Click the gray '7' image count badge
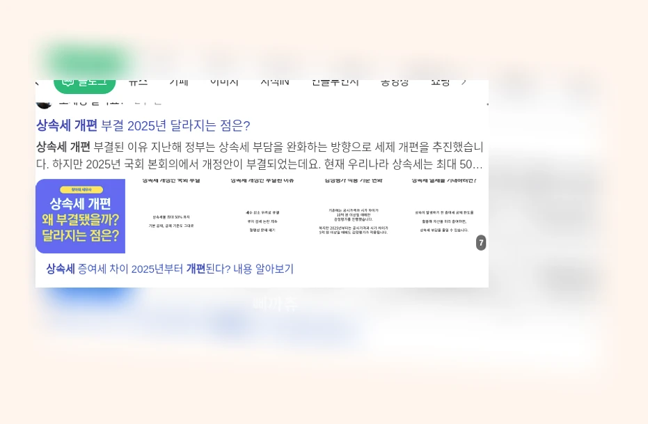 (481, 242)
